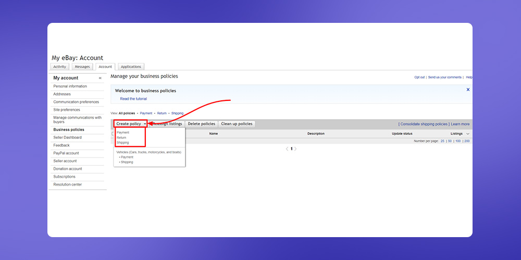Open Business policies in sidebar
Viewport: 521px width, 260px height.
[69, 129]
